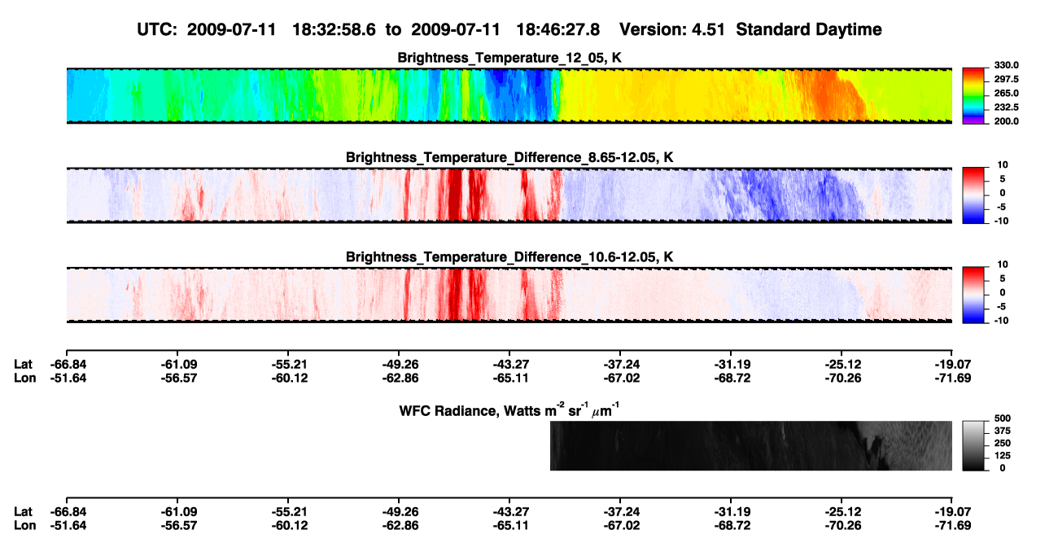Click longitude -70.26 on the upper axis
Viewport: 1058px width, 543px height.
pyautogui.click(x=841, y=378)
